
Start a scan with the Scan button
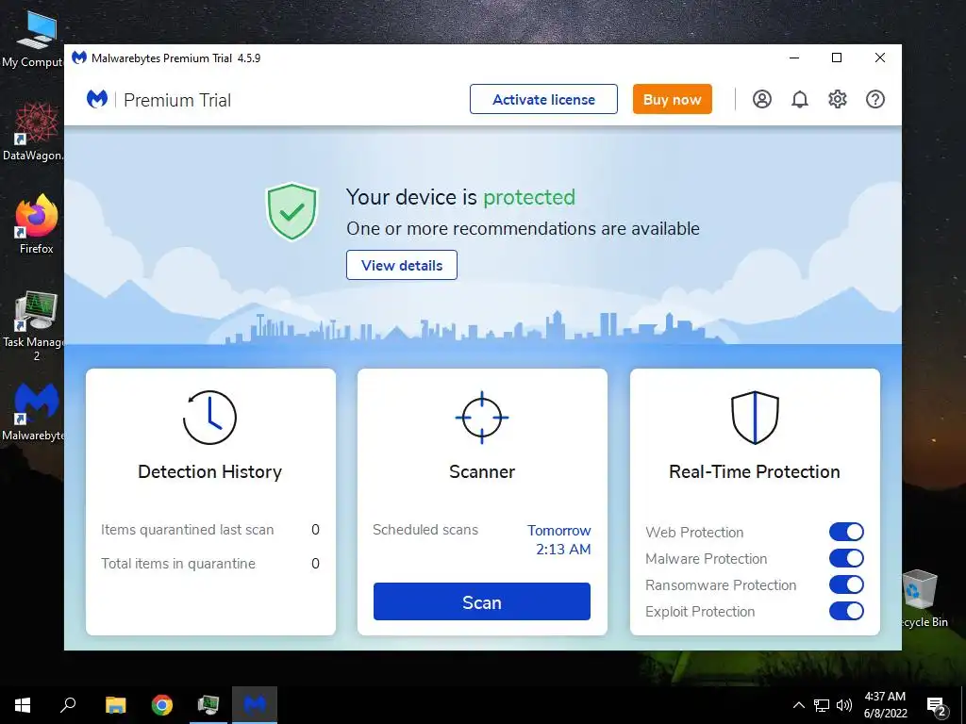pos(482,601)
